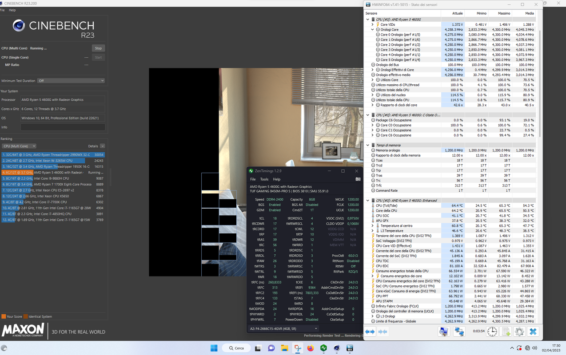This screenshot has height=355, width=566.
Task: Open File Explorer from taskbar
Action: coord(284,348)
